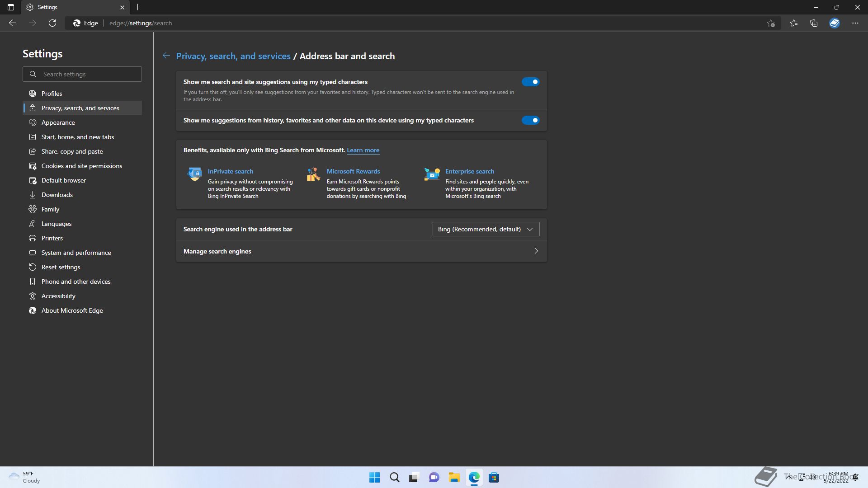Image resolution: width=868 pixels, height=488 pixels.
Task: Open taskbar Search icon
Action: pos(394,478)
